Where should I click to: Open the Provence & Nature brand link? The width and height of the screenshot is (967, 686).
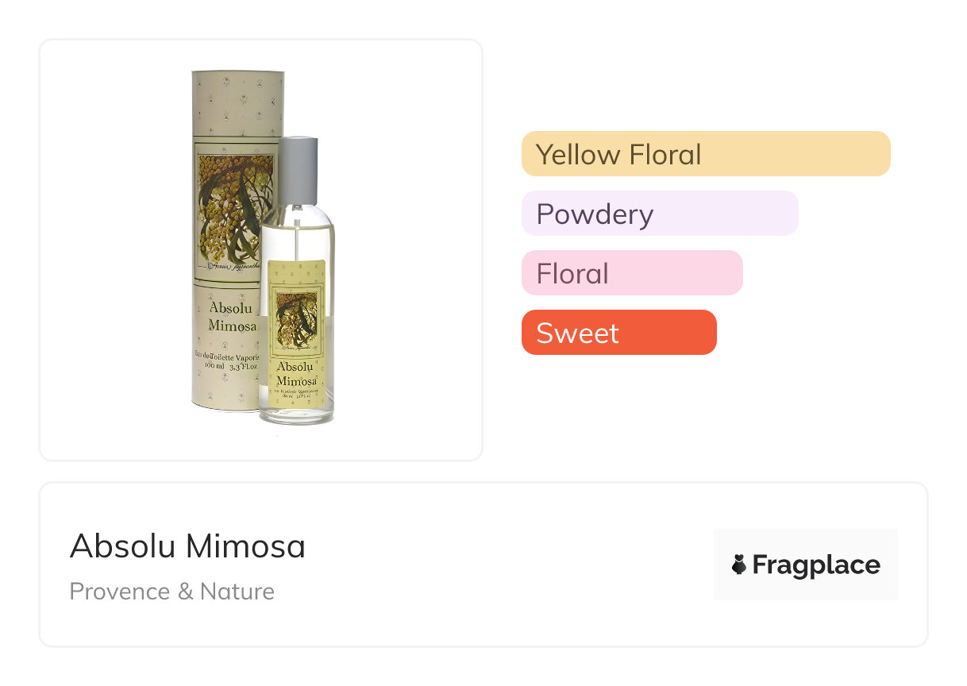coord(172,592)
